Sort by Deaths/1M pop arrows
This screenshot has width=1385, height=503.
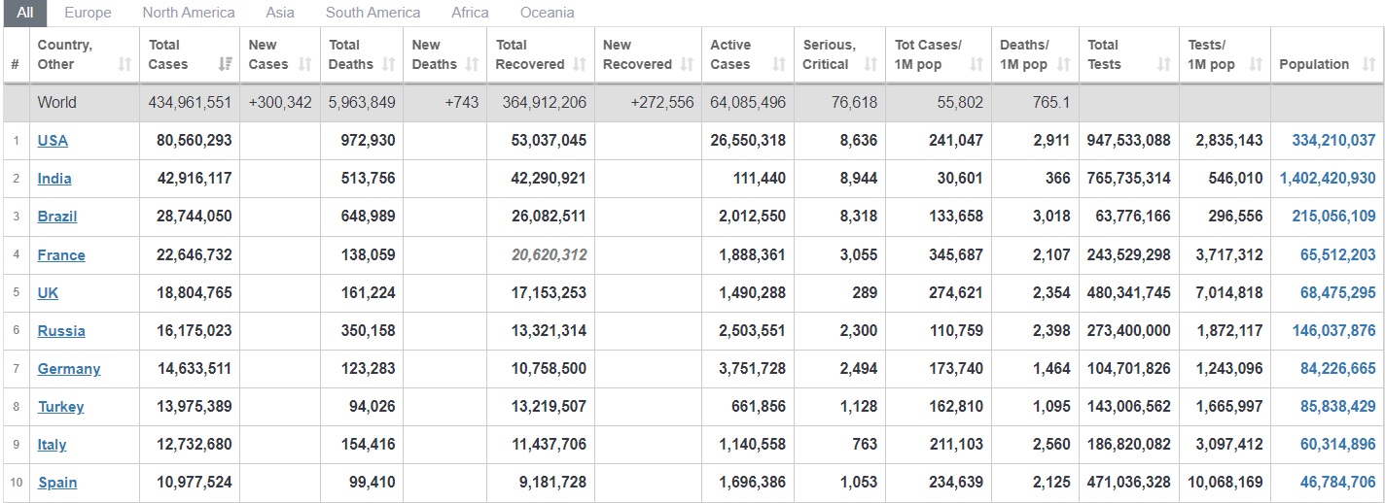pyautogui.click(x=1063, y=64)
